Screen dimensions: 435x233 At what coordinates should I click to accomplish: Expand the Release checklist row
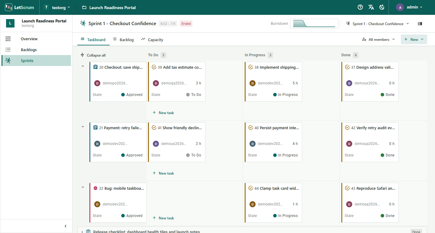[x=82, y=232]
